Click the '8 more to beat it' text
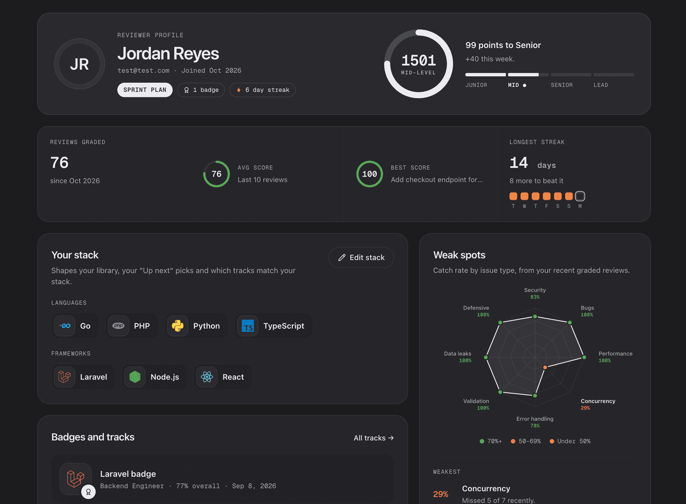 [536, 181]
